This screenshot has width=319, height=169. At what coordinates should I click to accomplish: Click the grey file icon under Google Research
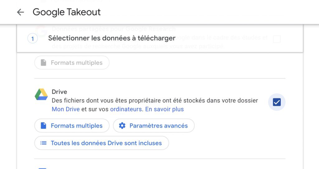coord(44,63)
